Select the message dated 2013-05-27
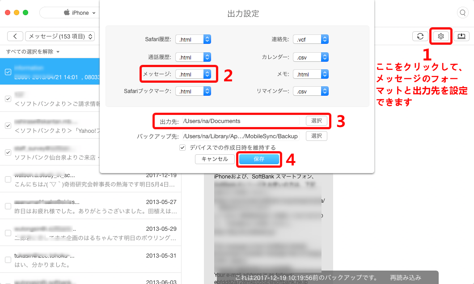 click(x=91, y=206)
